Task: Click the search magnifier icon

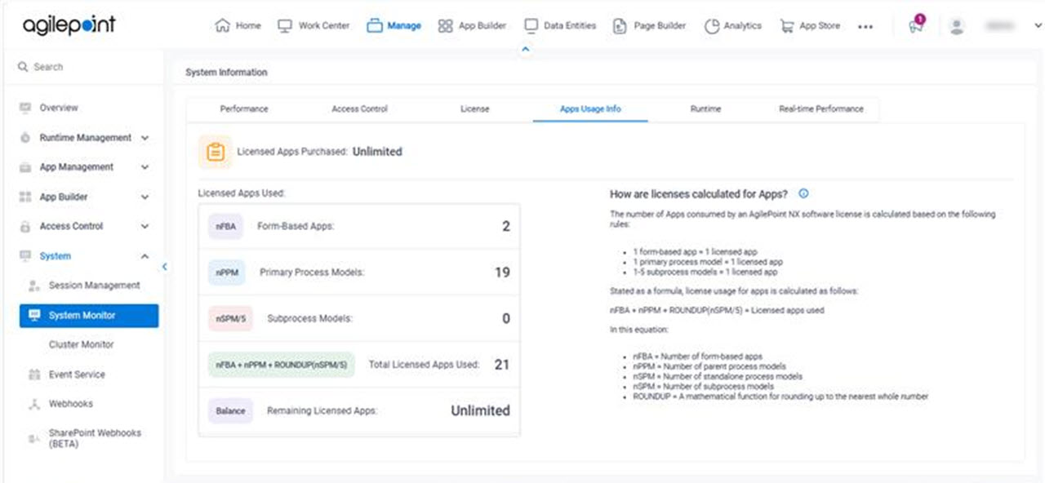Action: [23, 67]
